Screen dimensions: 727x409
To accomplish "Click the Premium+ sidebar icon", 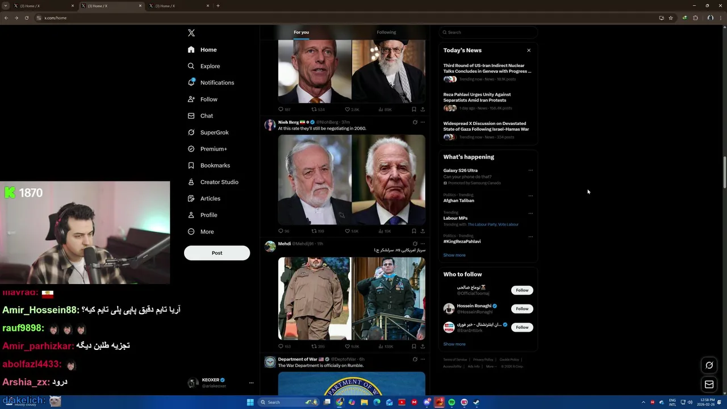I will 191,149.
